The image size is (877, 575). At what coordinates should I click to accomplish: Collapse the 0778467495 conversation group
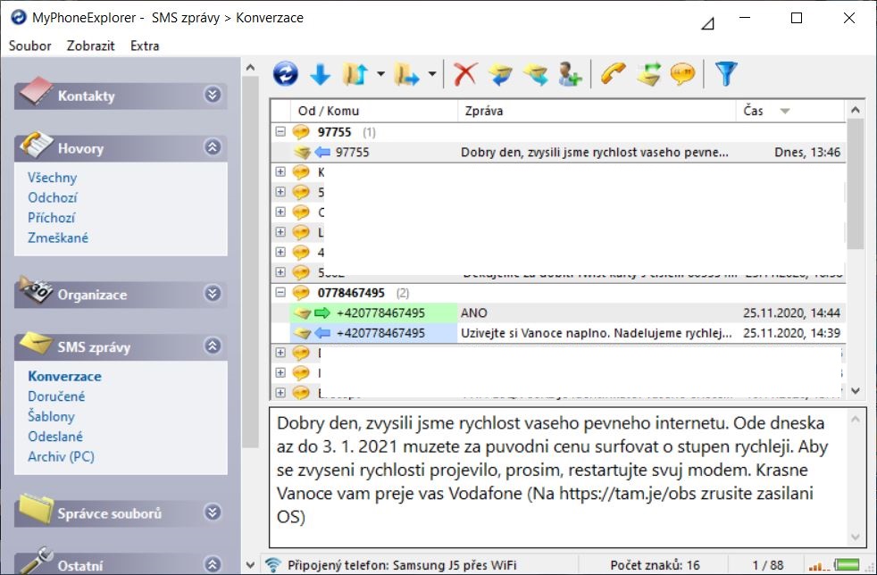tap(280, 293)
